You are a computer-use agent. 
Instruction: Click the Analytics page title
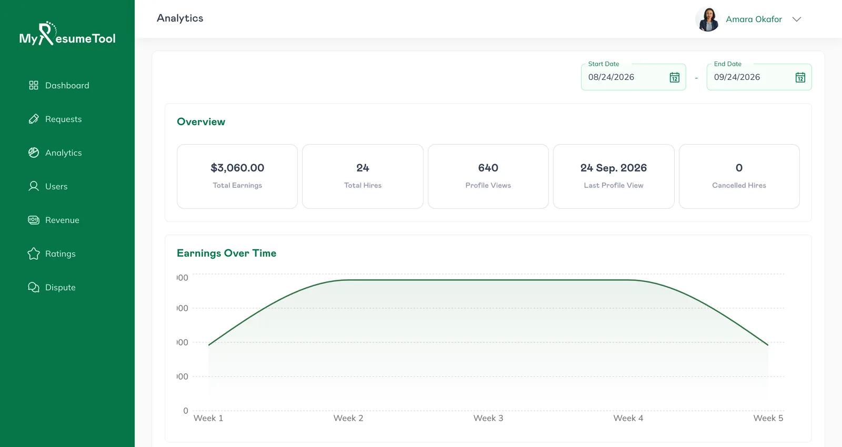pos(180,18)
